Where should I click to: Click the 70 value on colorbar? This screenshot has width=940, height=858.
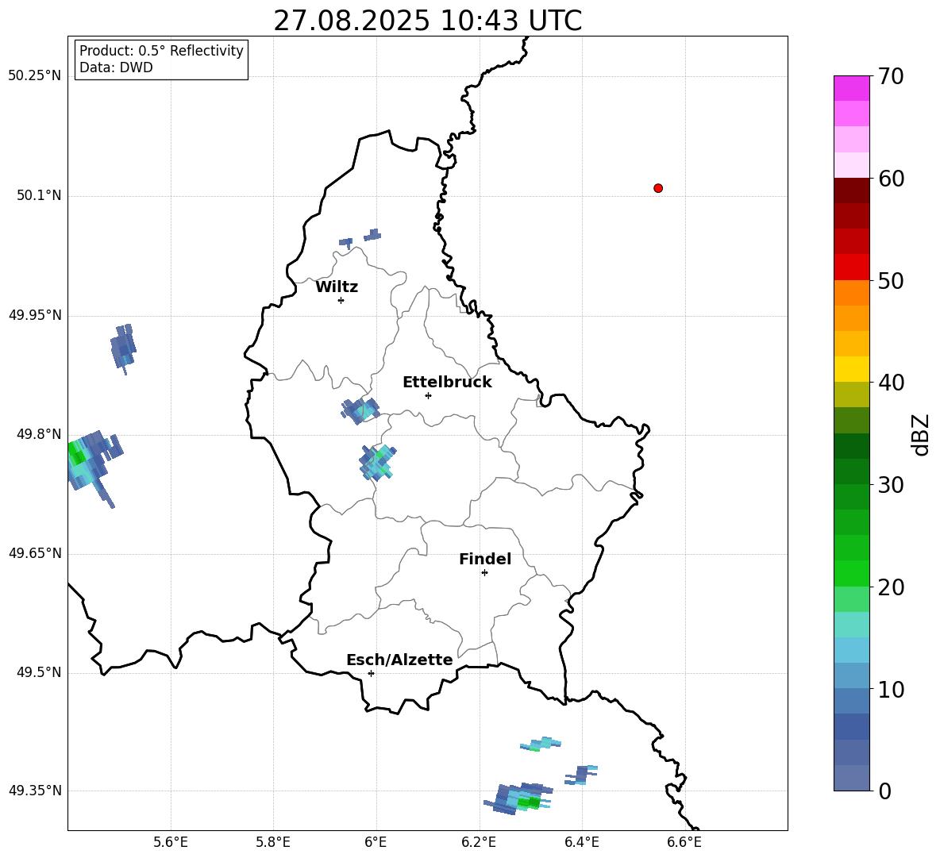pos(891,77)
